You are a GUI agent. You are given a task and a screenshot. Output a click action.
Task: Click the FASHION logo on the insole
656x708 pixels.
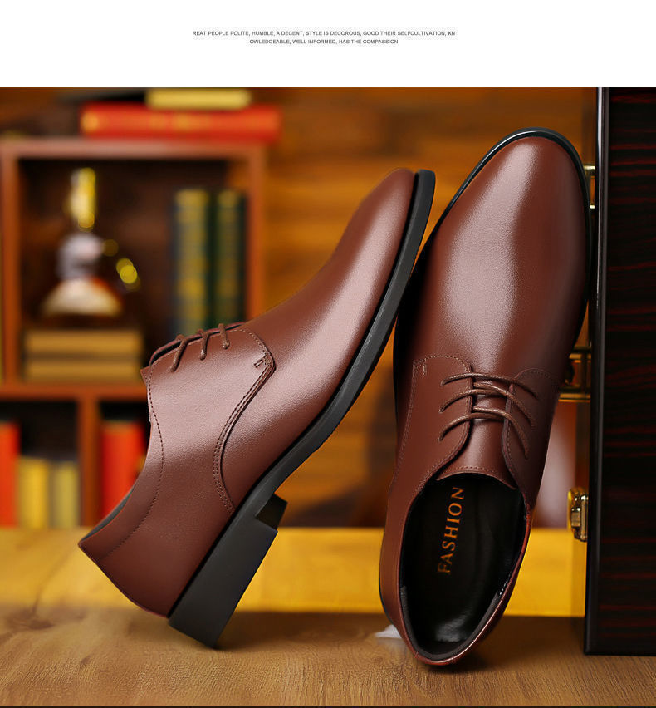click(x=451, y=529)
